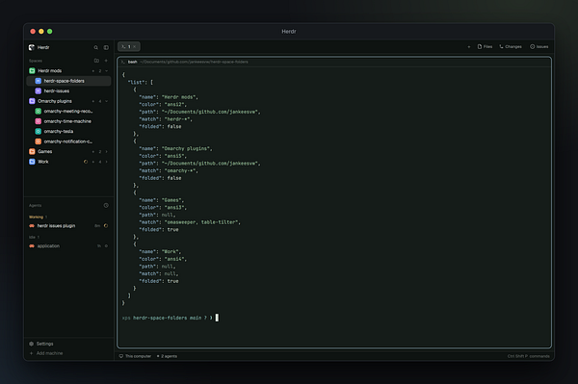Collapse the Herdr mods folder
Image resolution: width=578 pixels, height=384 pixels.
(107, 70)
